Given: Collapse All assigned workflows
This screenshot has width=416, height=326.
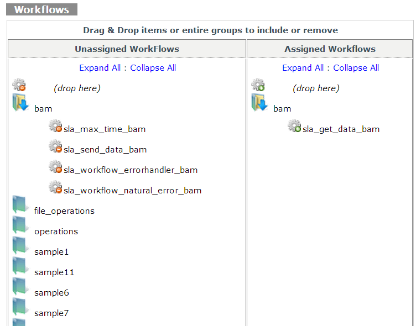Looking at the screenshot, I should (x=356, y=68).
